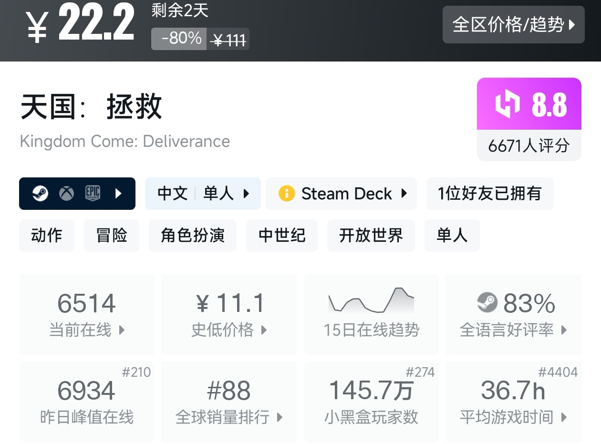Viewport: 601px width, 444px height.
Task: Tap the Steam platform icon
Action: [x=41, y=194]
